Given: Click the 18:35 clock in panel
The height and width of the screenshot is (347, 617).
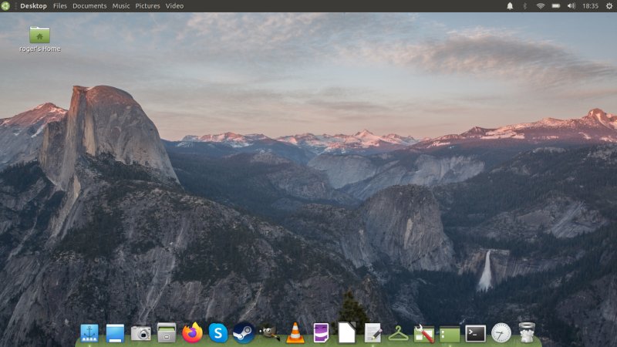Looking at the screenshot, I should point(590,6).
